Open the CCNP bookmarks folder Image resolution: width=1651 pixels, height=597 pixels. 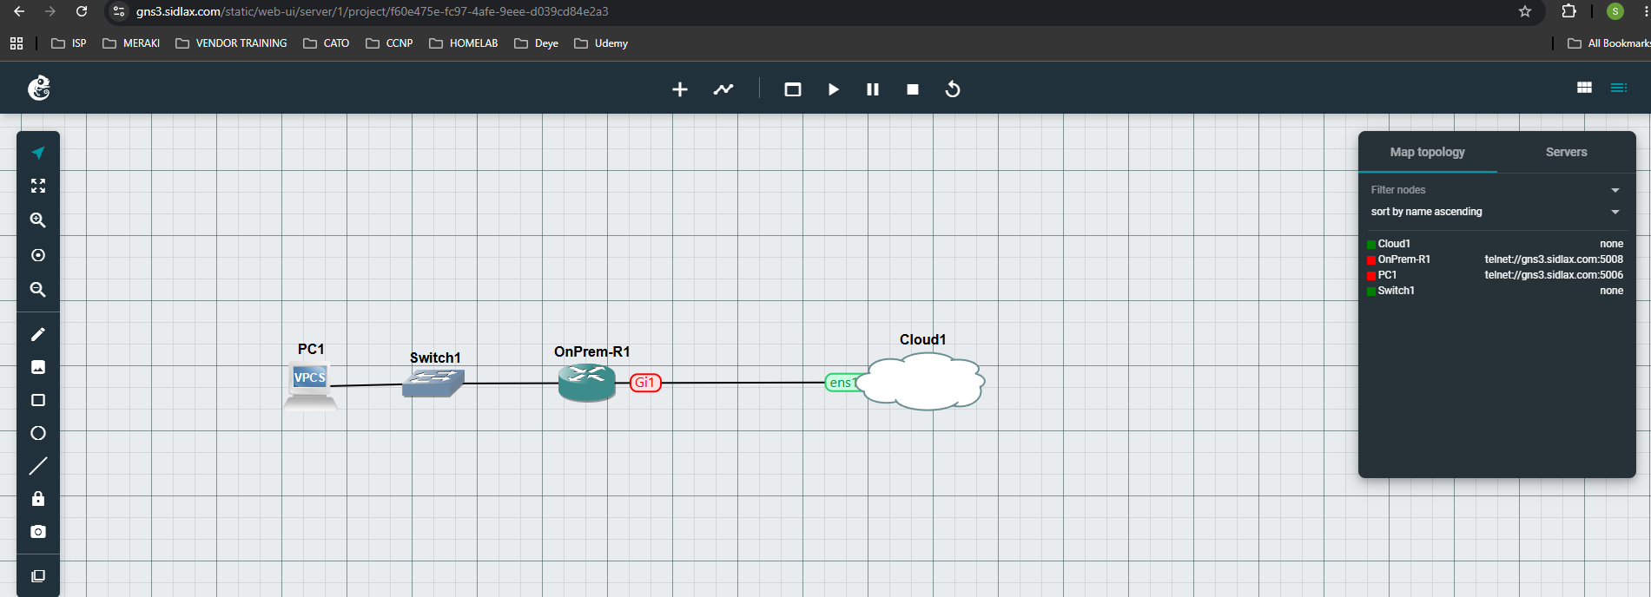[389, 43]
